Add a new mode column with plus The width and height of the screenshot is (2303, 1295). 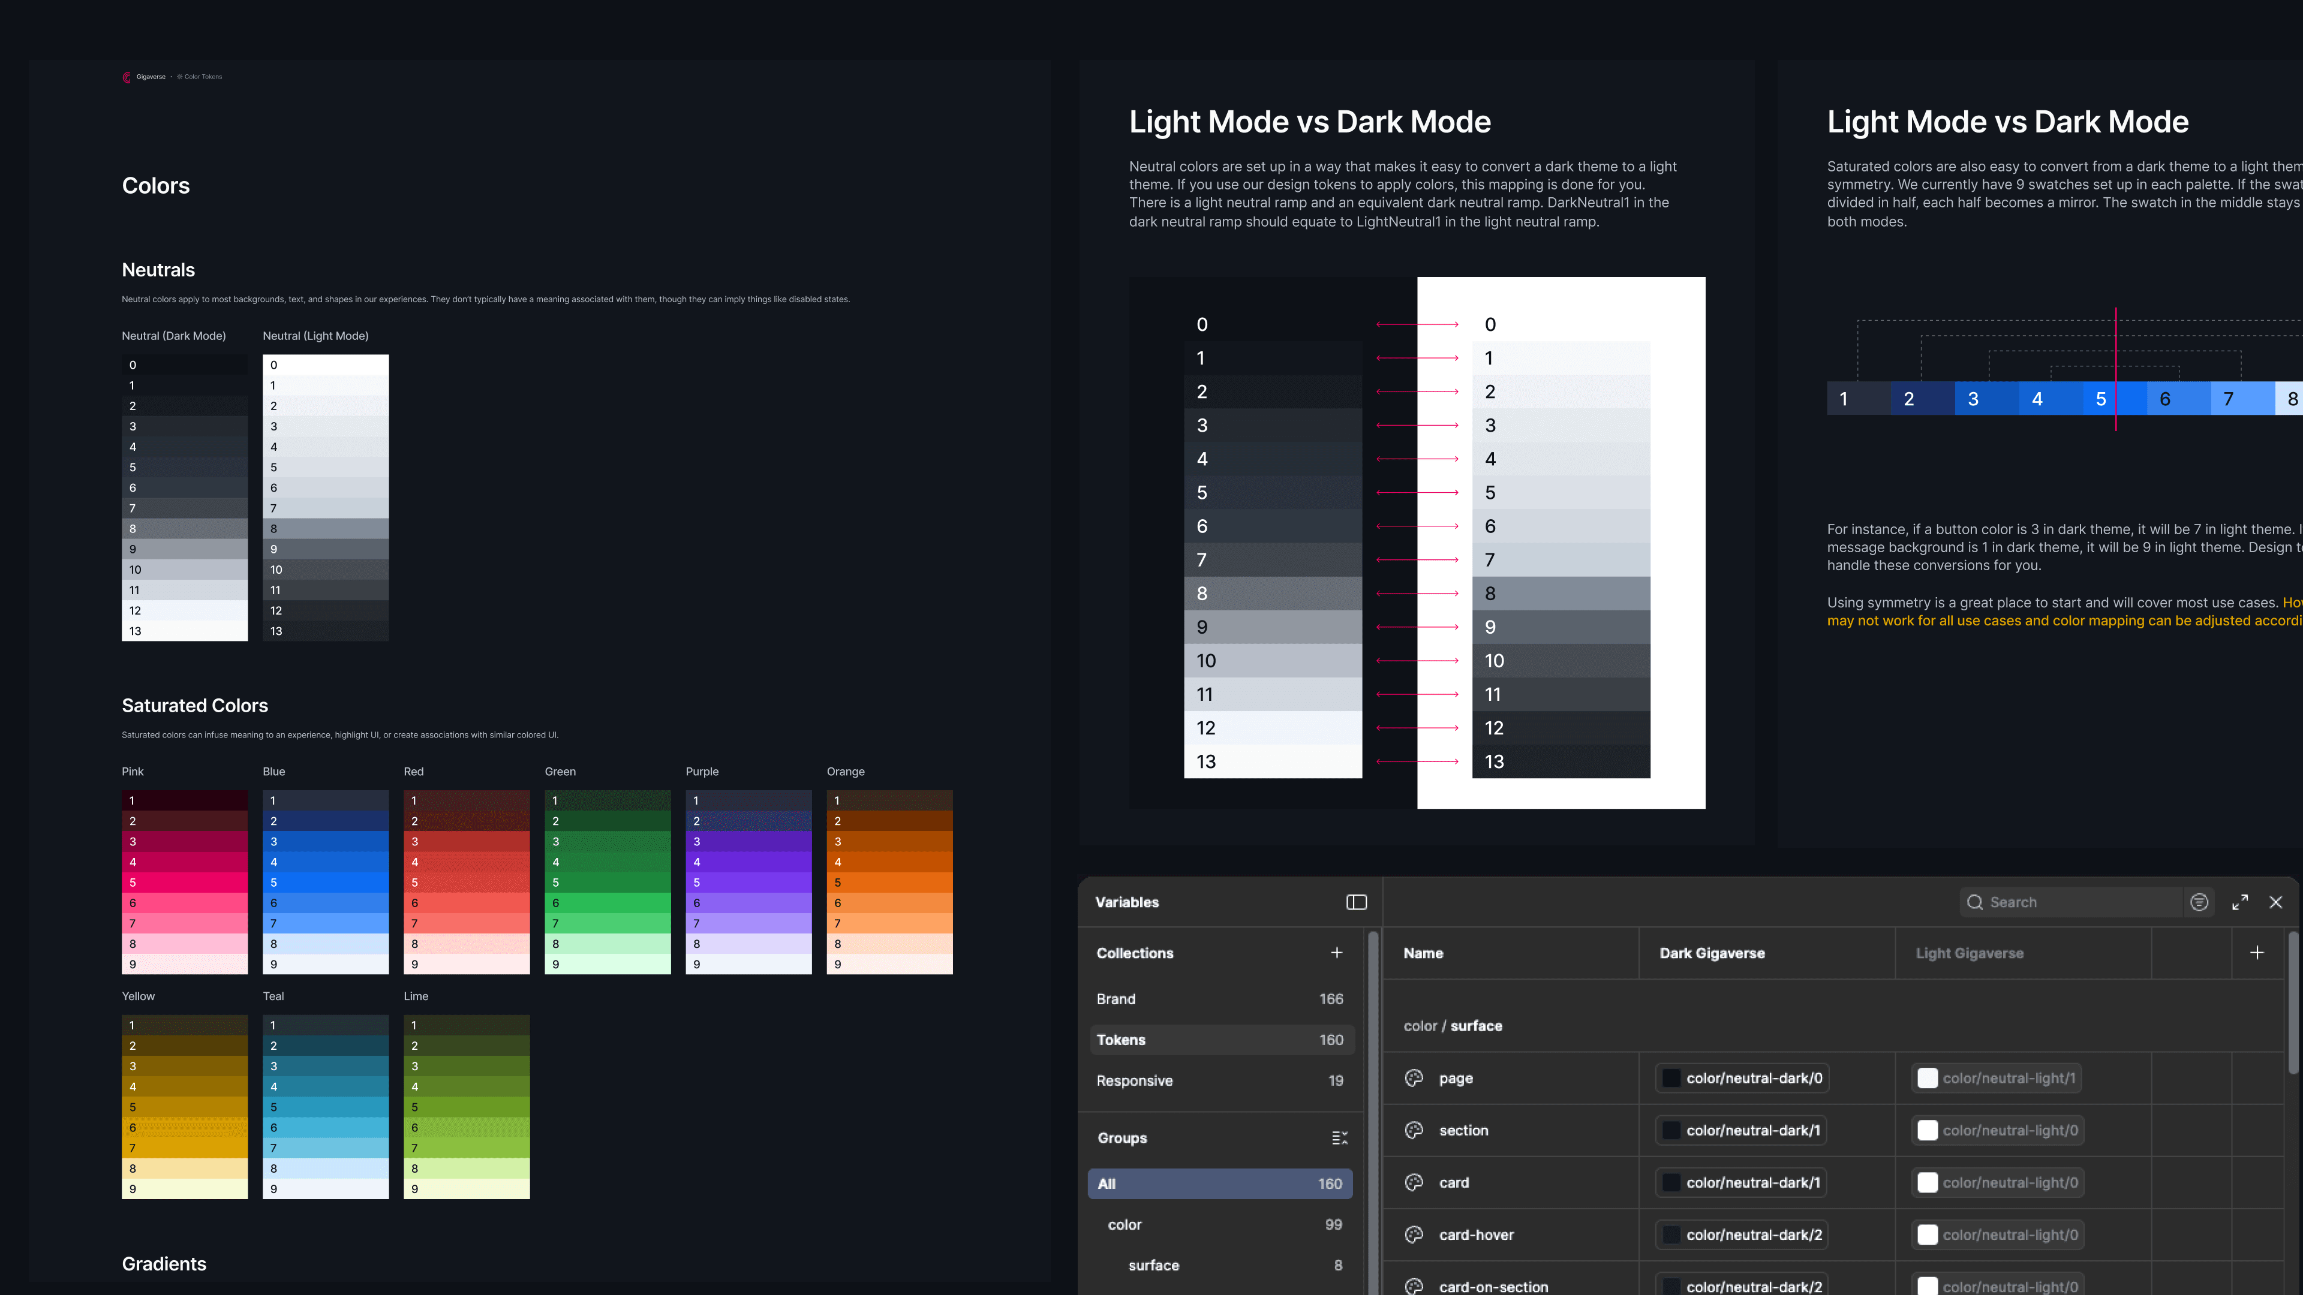[x=2256, y=953]
